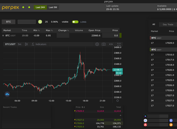
Task: Select the Ethereum coin icon
Action: point(171,121)
